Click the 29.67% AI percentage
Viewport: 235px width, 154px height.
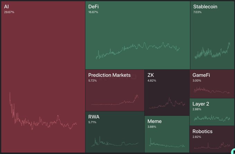(x=9, y=12)
